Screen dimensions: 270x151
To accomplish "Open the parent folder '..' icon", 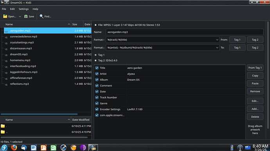I will click(x=3, y=132).
